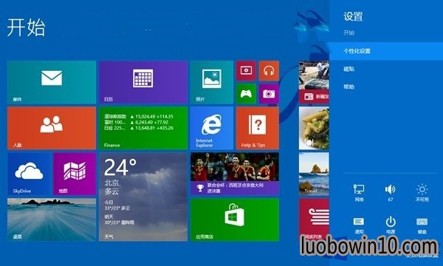Click the network icon in Settings
Viewport: 443px width, 266px height.
(359, 193)
